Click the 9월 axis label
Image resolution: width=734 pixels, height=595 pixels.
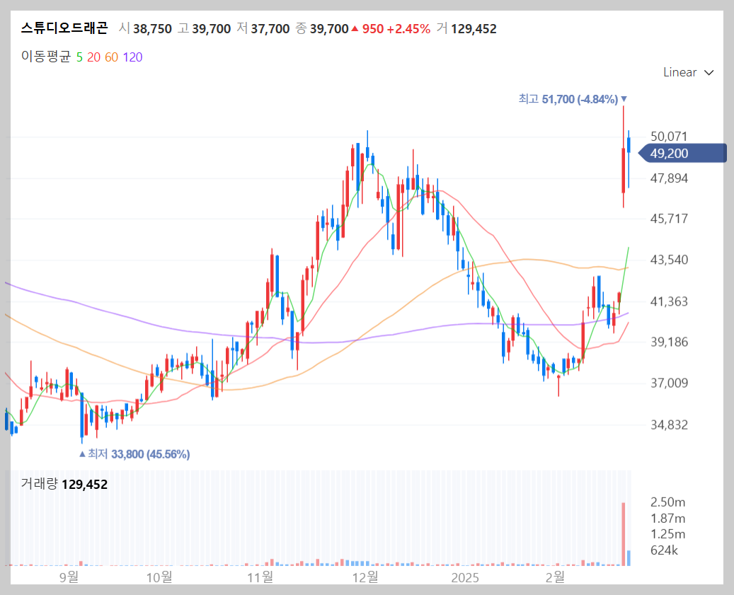pos(69,577)
